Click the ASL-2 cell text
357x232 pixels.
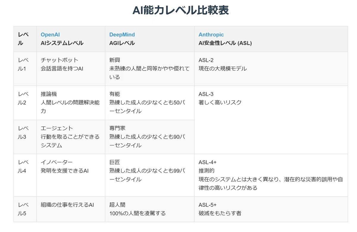click(206, 60)
